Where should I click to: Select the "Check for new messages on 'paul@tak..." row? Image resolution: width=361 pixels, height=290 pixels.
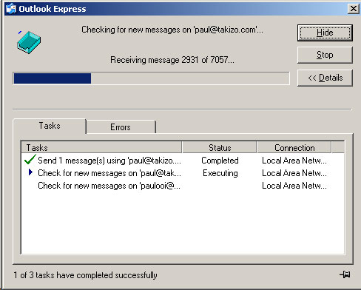(183, 173)
